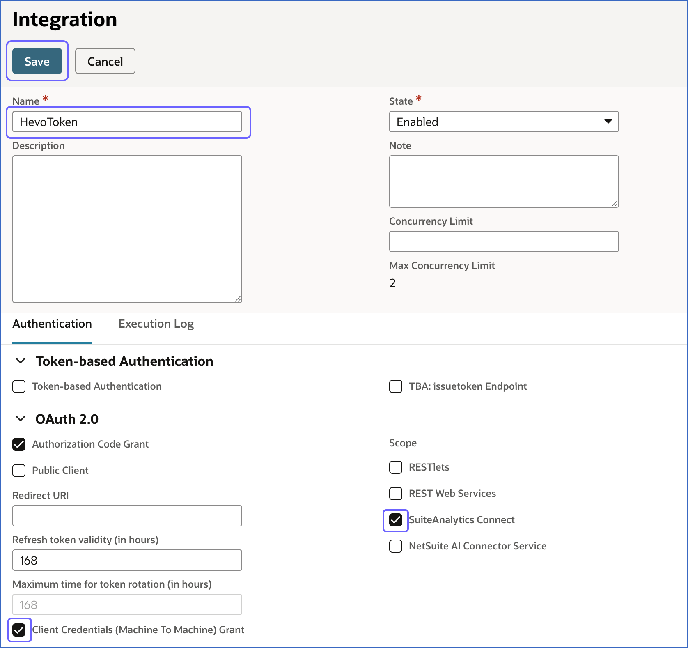
Task: Enable Token-based Authentication
Action: [x=19, y=386]
